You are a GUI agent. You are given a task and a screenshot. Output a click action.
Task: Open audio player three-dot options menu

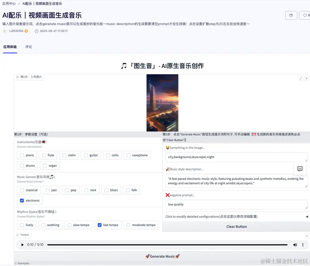303,245
